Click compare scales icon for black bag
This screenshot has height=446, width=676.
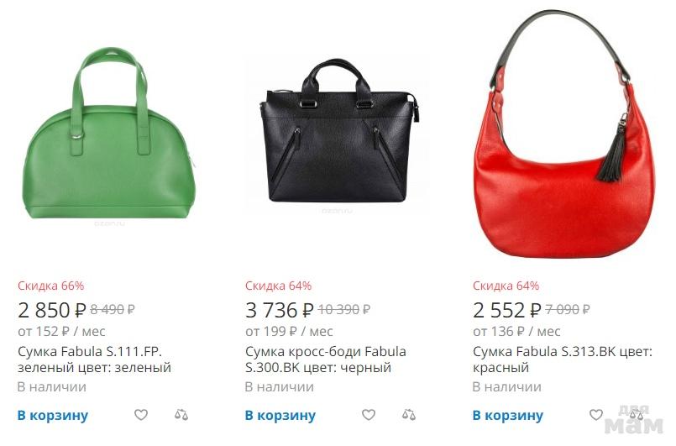tap(409, 415)
